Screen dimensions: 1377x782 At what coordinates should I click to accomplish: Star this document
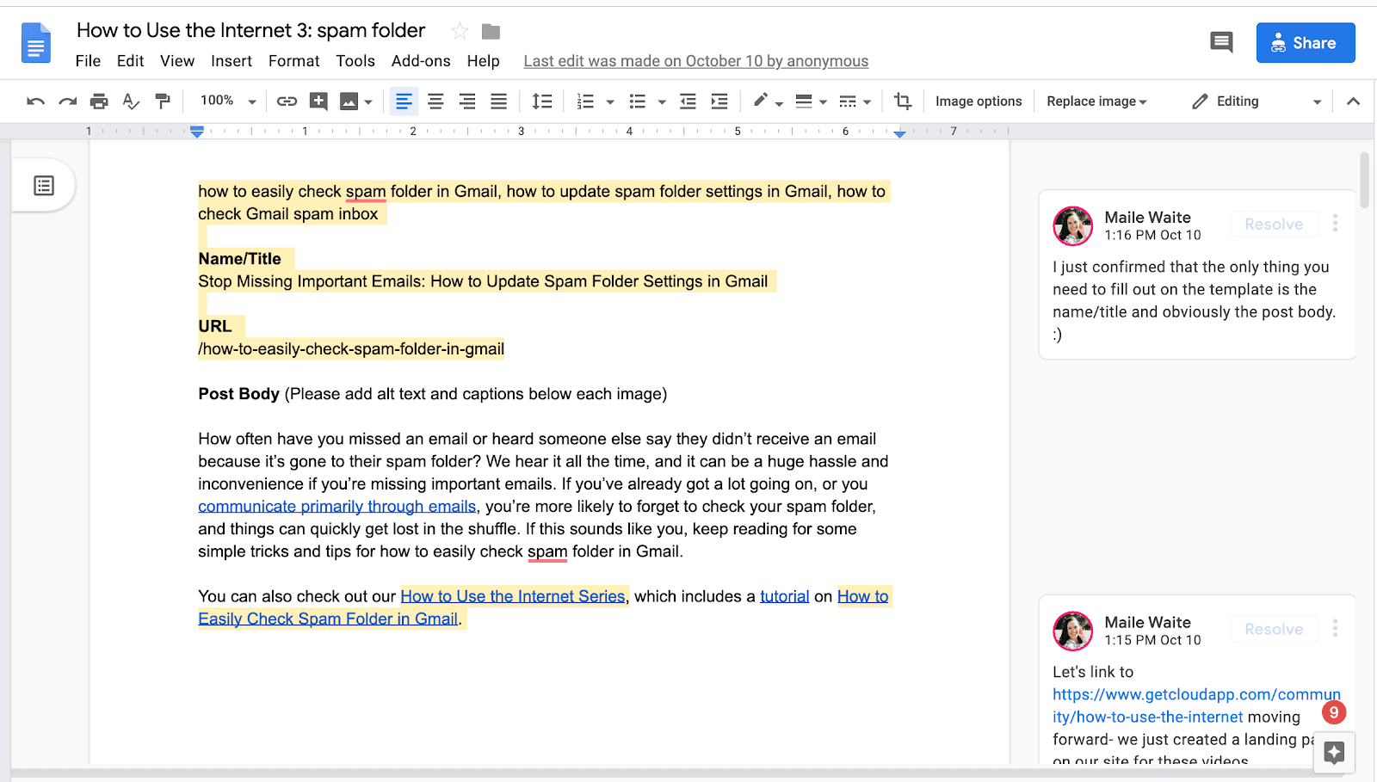(460, 32)
